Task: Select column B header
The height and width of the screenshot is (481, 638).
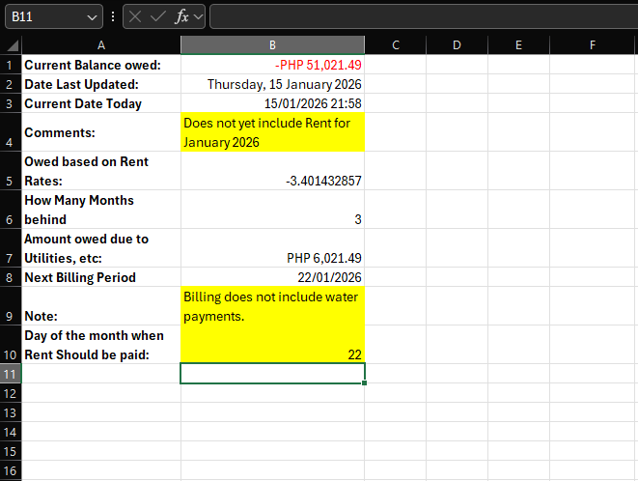Action: click(272, 45)
